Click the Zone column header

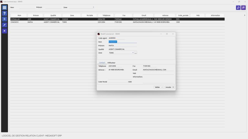pyautogui.click(x=72, y=15)
